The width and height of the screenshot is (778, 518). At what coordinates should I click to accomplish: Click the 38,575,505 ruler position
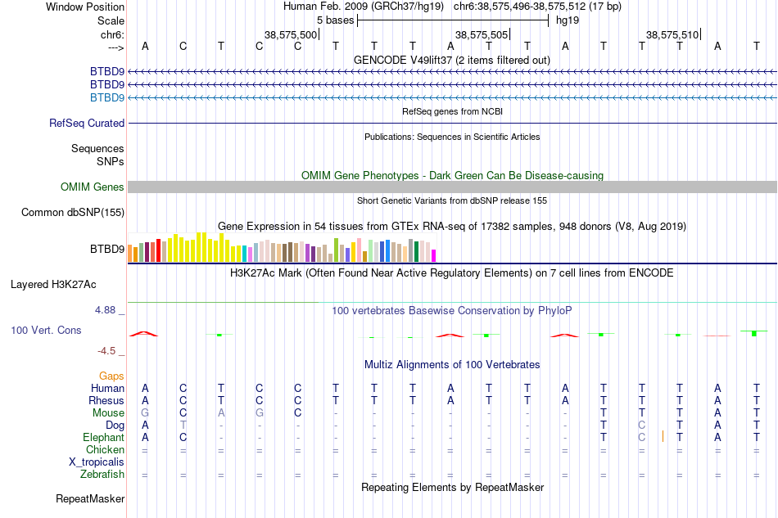click(x=482, y=34)
